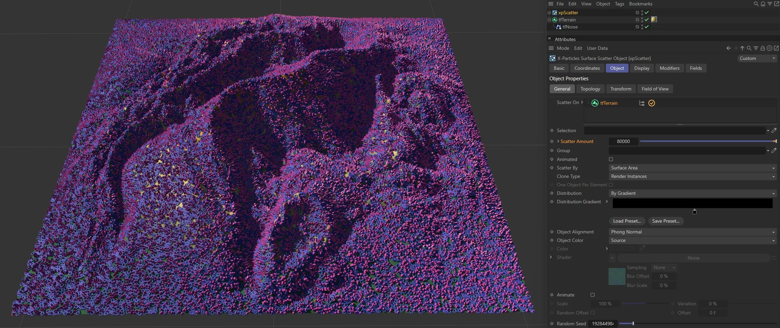Enable the Animated checkbox
The image size is (780, 328).
[611, 159]
